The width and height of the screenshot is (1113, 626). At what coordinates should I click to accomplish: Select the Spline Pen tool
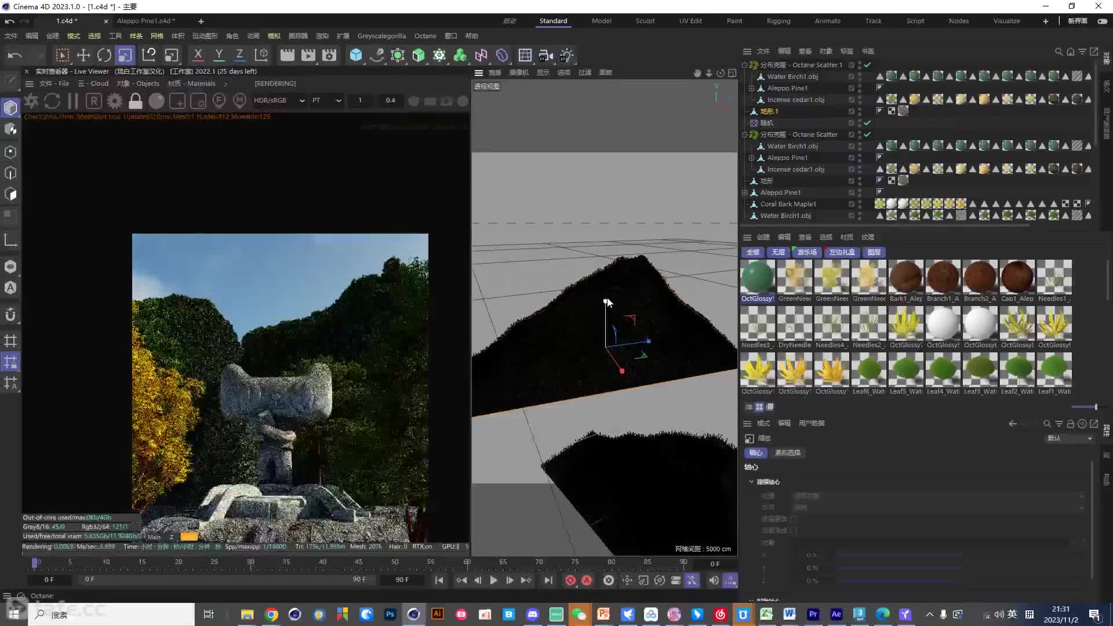tap(377, 55)
